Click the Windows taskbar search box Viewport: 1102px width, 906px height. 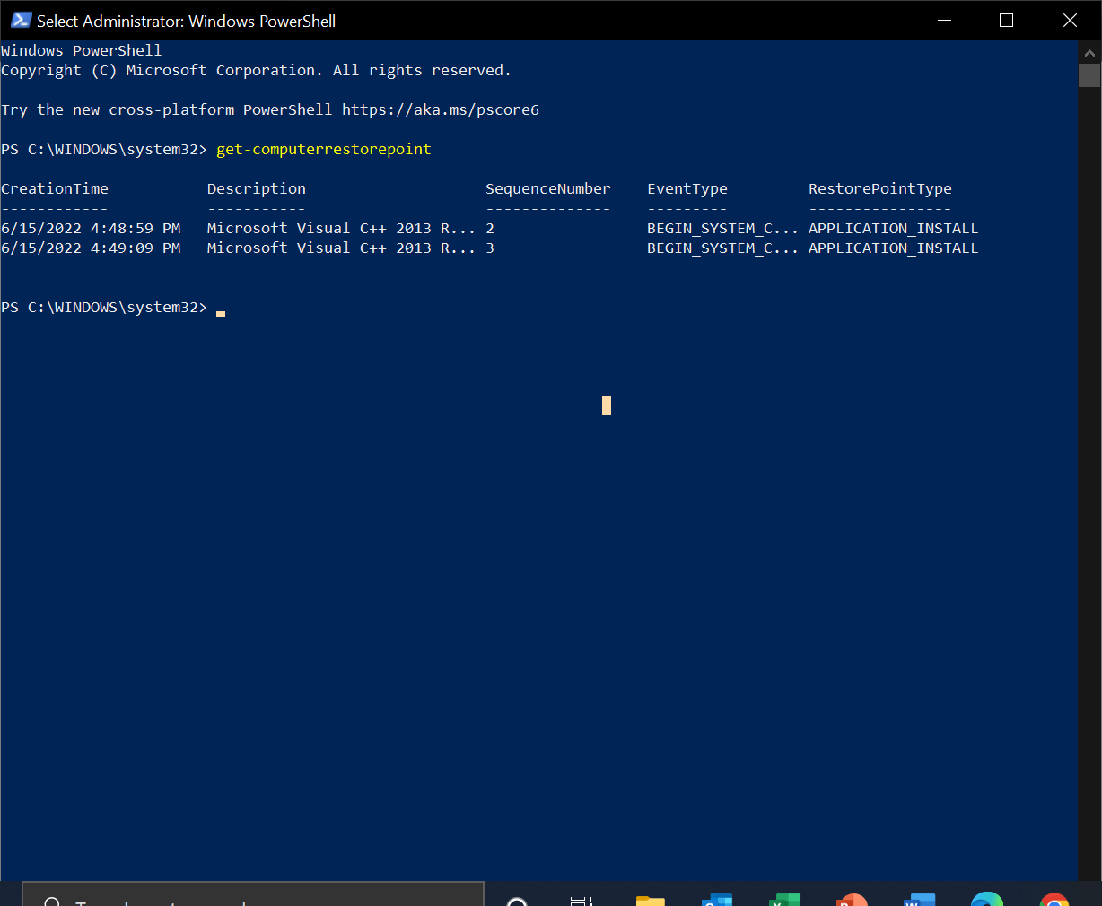click(253, 893)
